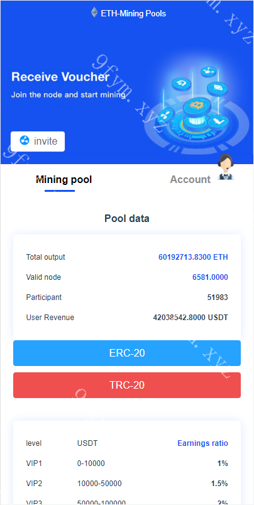
Task: Switch to the Account tab
Action: point(190,179)
